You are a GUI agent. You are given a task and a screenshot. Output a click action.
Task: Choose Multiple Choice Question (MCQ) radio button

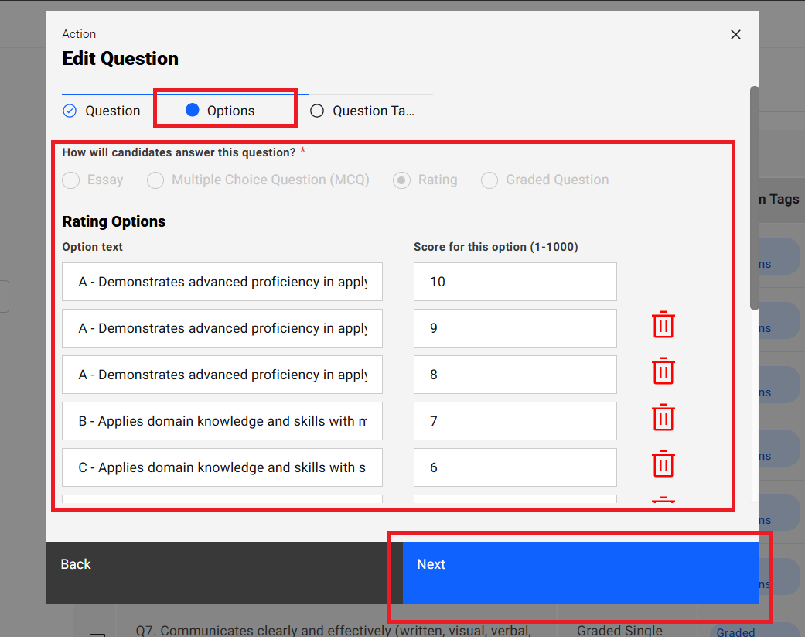point(155,180)
